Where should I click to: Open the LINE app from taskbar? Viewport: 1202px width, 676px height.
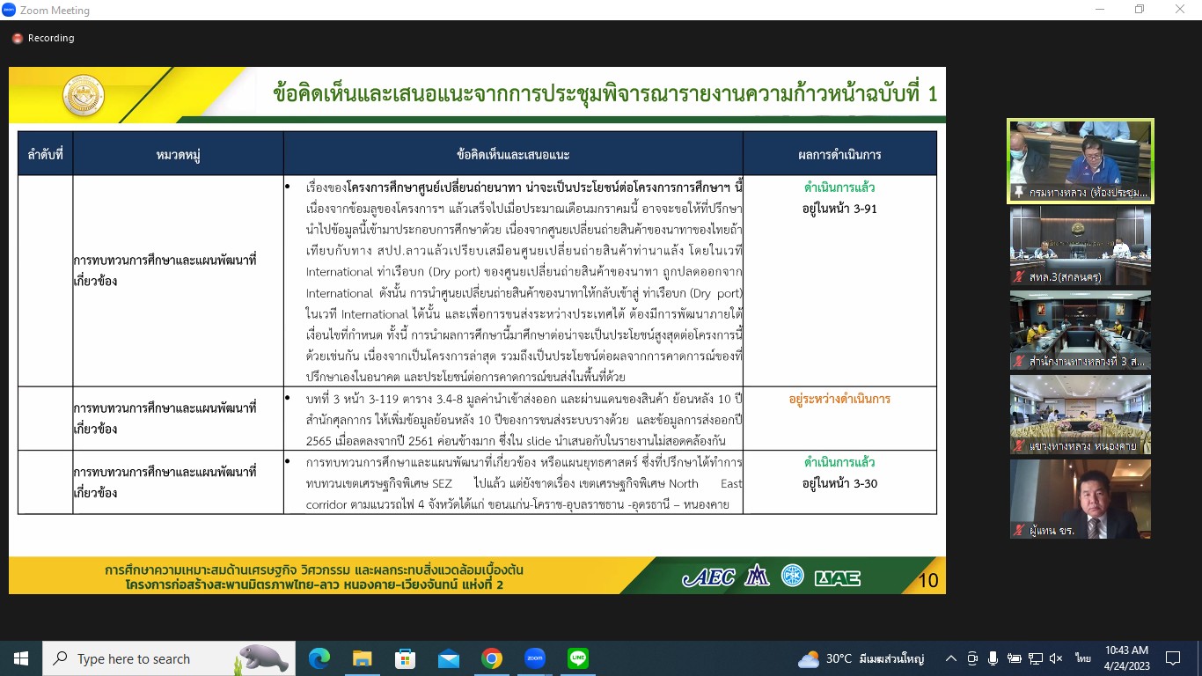pyautogui.click(x=577, y=658)
